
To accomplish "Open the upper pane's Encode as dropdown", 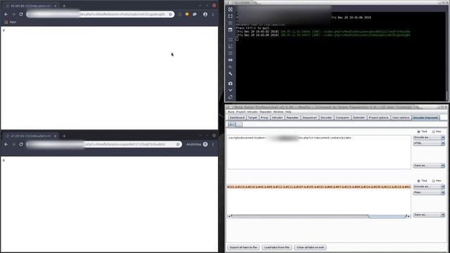I will 429,138.
